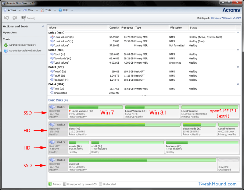Collapse the Disk 1 (MBR) group
244x190 pixels.
click(238, 33)
